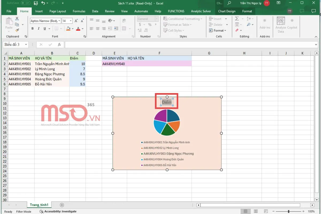
Task: Click the Copy icon in Clipboard group
Action: (x=17, y=24)
